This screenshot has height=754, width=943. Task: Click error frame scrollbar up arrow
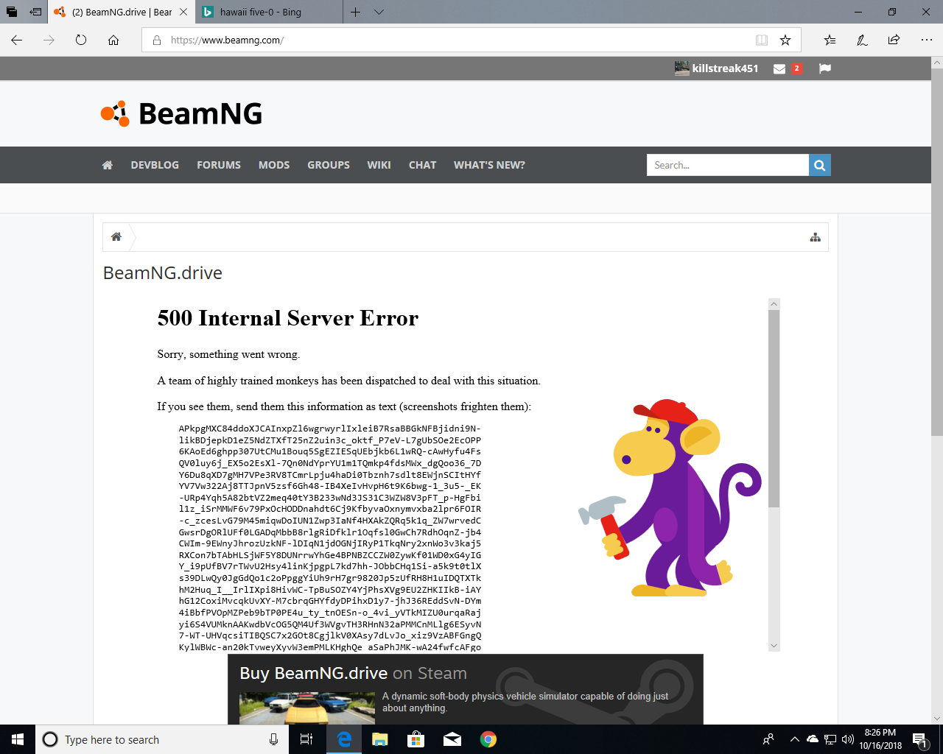coord(774,303)
